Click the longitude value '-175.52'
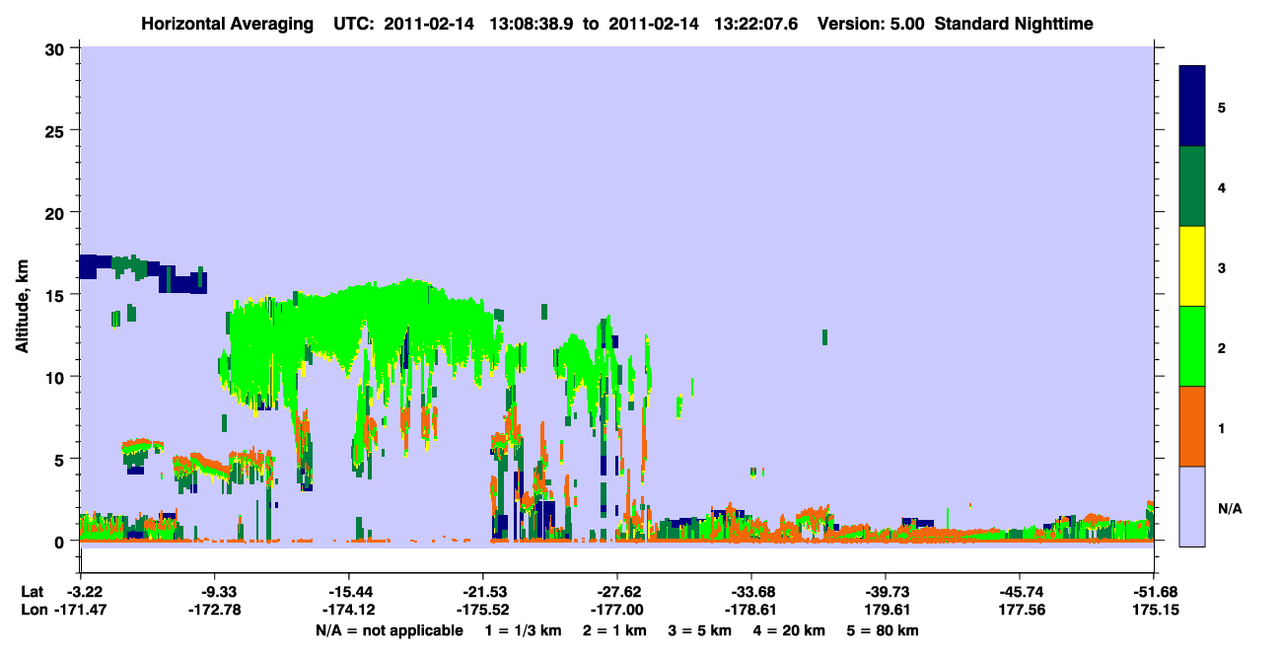Image resolution: width=1282 pixels, height=658 pixels. tap(482, 611)
